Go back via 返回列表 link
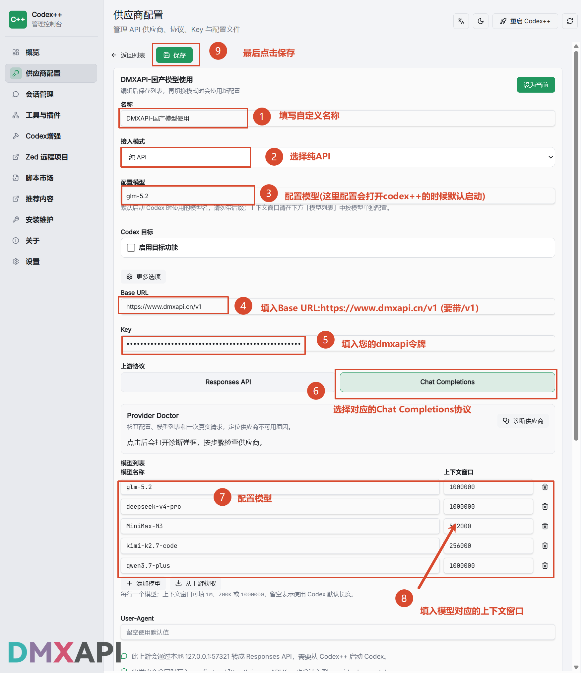This screenshot has width=581, height=673. coord(128,55)
